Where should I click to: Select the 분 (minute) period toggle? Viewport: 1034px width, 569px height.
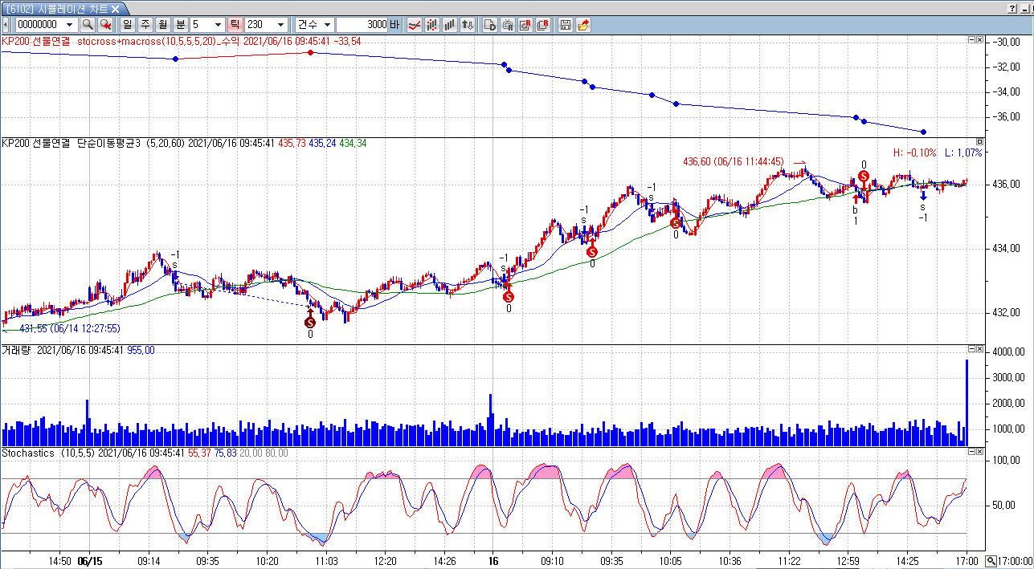180,25
